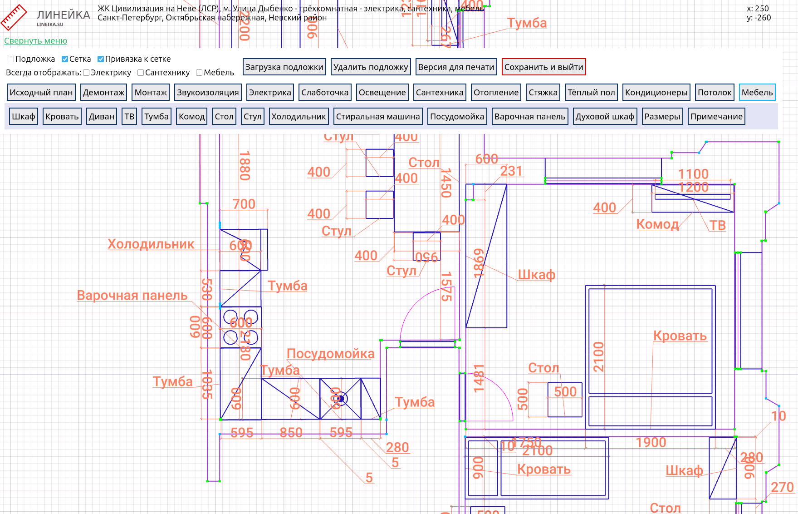
Task: Select Шкаф furniture tool
Action: [x=24, y=116]
